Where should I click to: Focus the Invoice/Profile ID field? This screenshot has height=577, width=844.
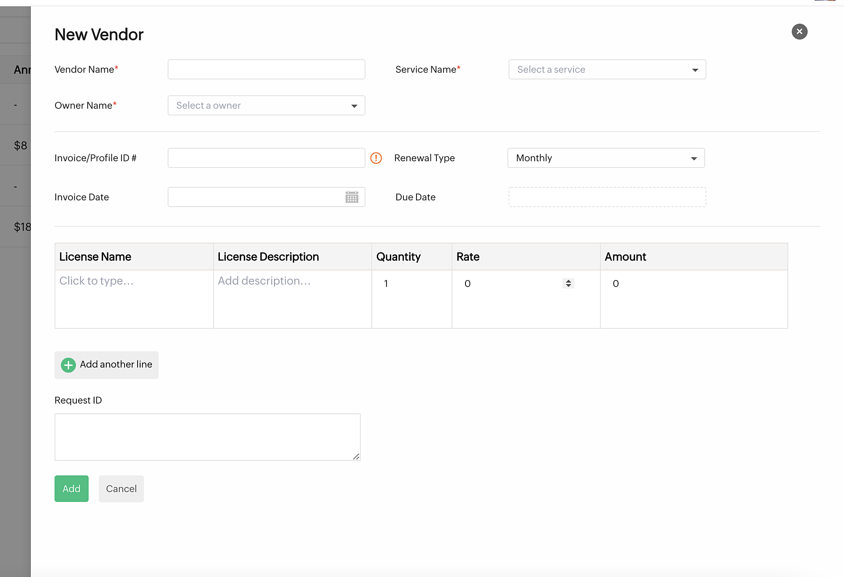pyautogui.click(x=266, y=158)
